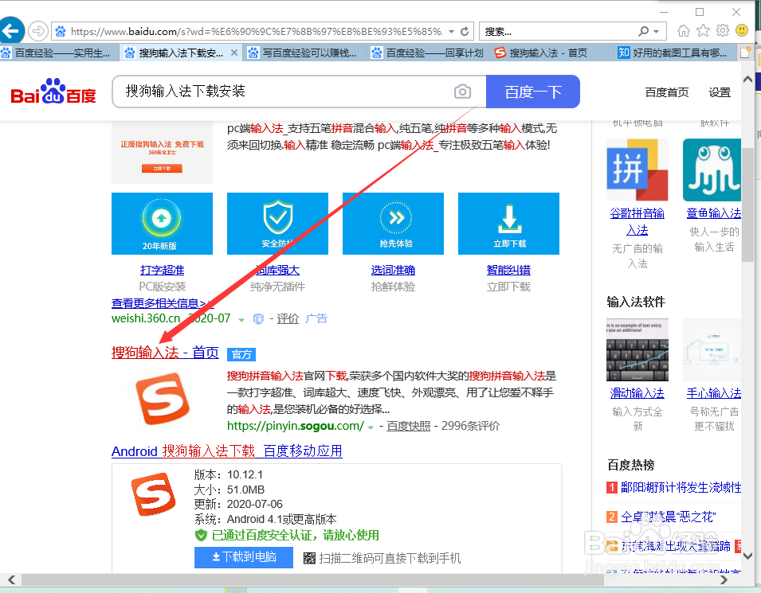Image resolution: width=761 pixels, height=593 pixels.
Task: Click the browser forward arrow button
Action: click(x=38, y=31)
